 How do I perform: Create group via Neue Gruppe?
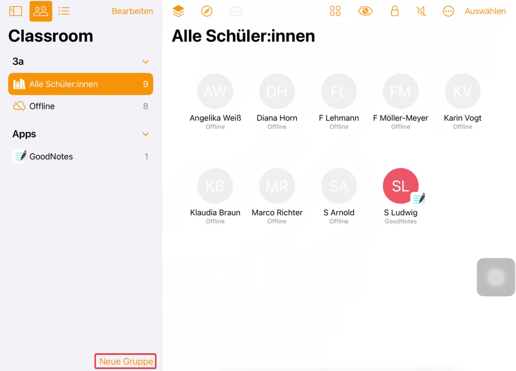[x=126, y=361]
